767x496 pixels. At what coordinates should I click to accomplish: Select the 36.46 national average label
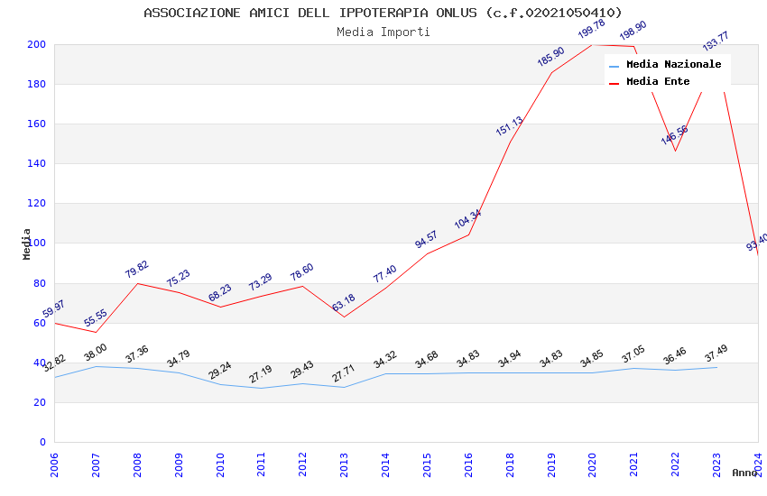(x=675, y=355)
